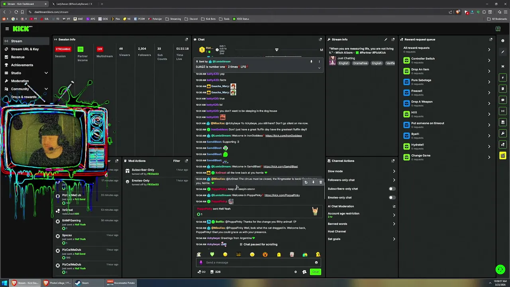Viewport: 510px width, 287px height.
Task: Pop out the Stream Info panel
Action: pos(393,39)
